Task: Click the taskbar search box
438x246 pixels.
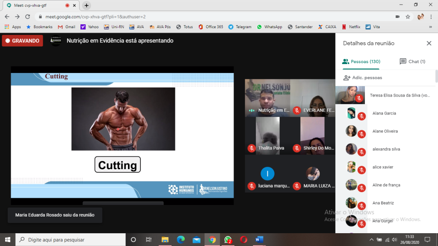Action: tap(71, 240)
